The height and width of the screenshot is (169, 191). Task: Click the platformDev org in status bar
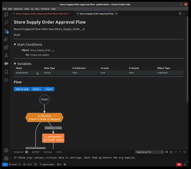47,165
